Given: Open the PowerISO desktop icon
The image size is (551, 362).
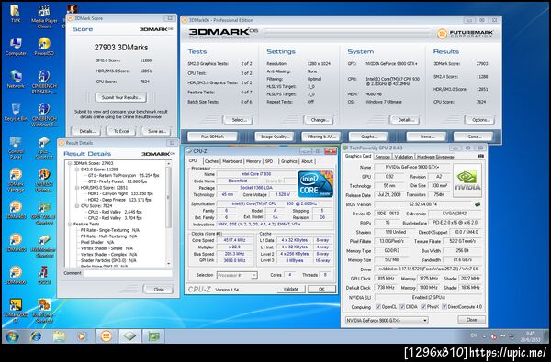Looking at the screenshot, I should click(44, 47).
